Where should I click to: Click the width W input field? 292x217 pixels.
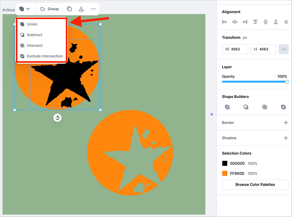[235, 49]
